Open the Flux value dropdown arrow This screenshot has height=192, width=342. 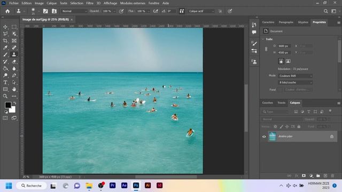(x=149, y=11)
